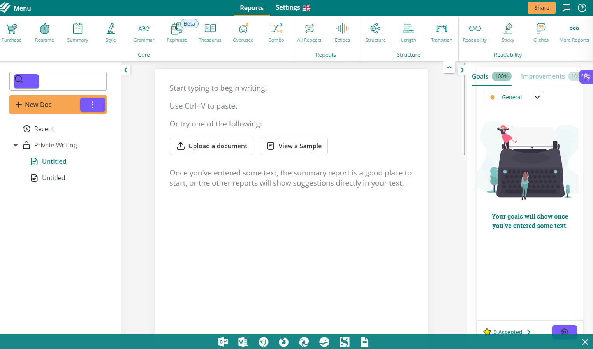Open the General goal preset dropdown
593x349 pixels.
click(x=537, y=97)
